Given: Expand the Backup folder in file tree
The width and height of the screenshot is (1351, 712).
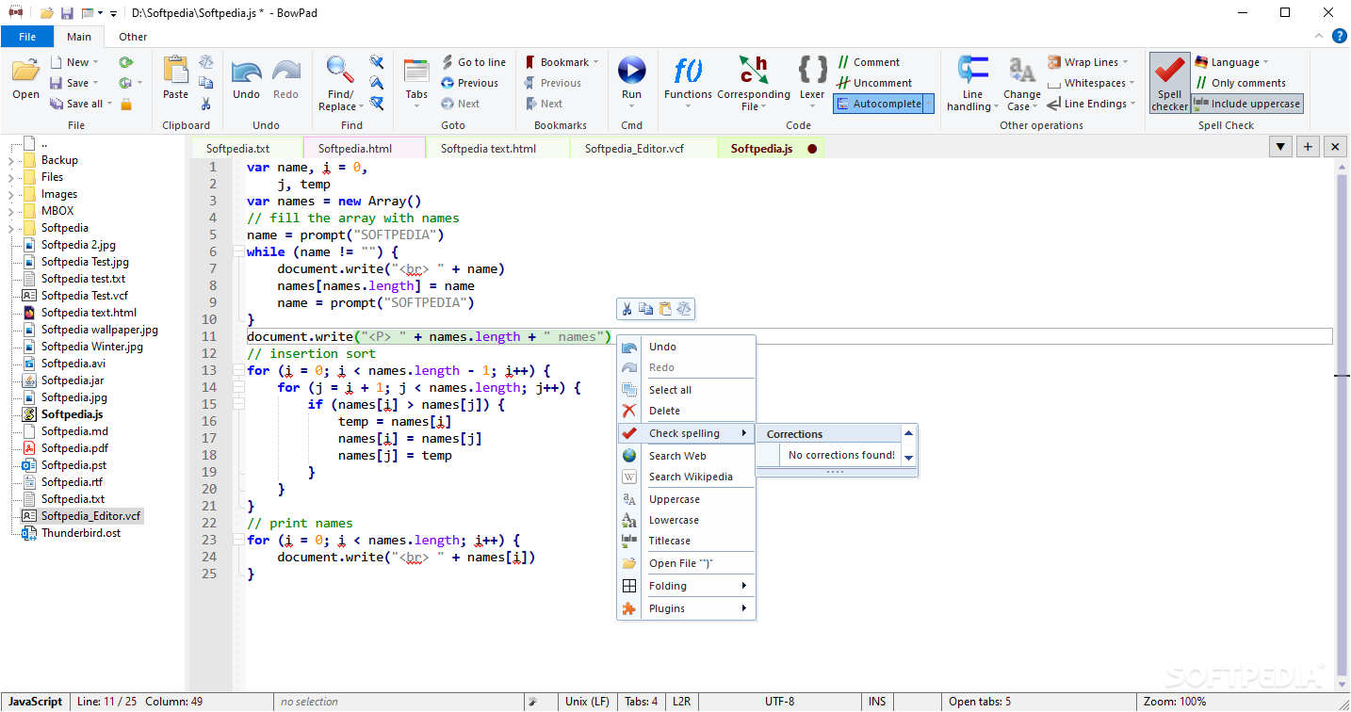Looking at the screenshot, I should point(10,160).
